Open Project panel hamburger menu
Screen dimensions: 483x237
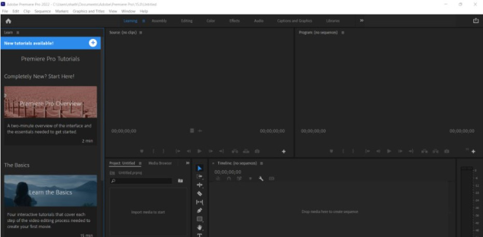click(140, 163)
